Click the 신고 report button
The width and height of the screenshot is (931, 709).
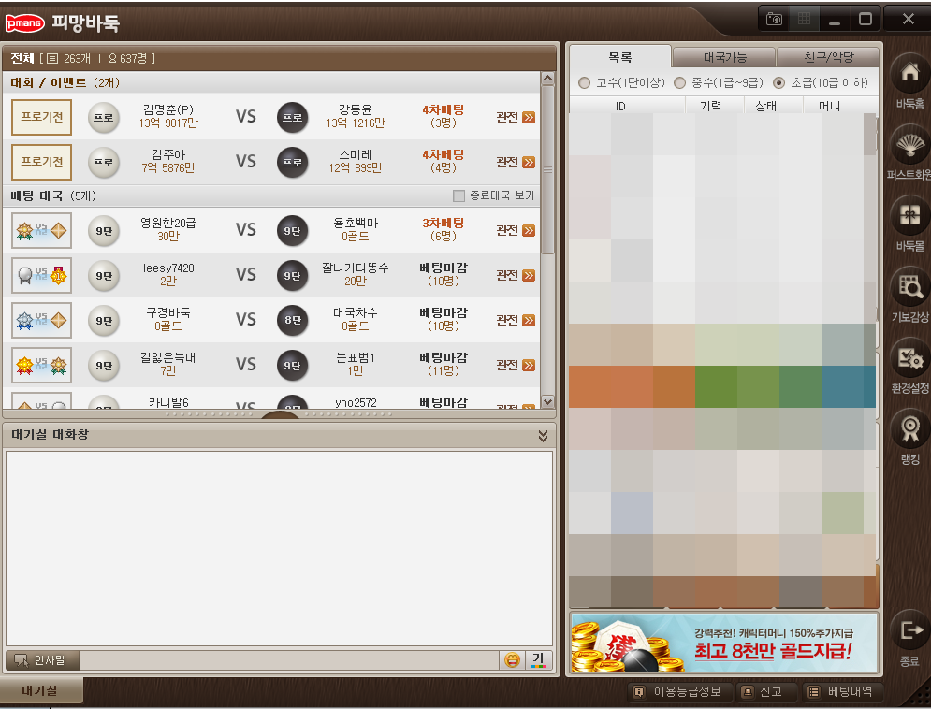pos(764,692)
